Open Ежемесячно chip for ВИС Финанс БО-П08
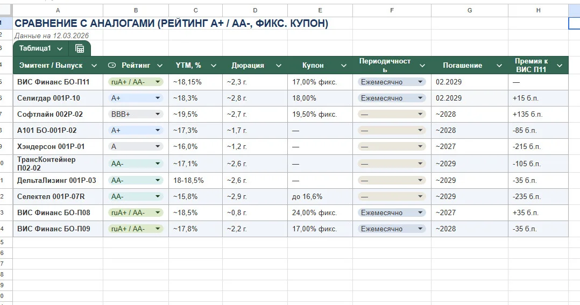 tap(392, 212)
